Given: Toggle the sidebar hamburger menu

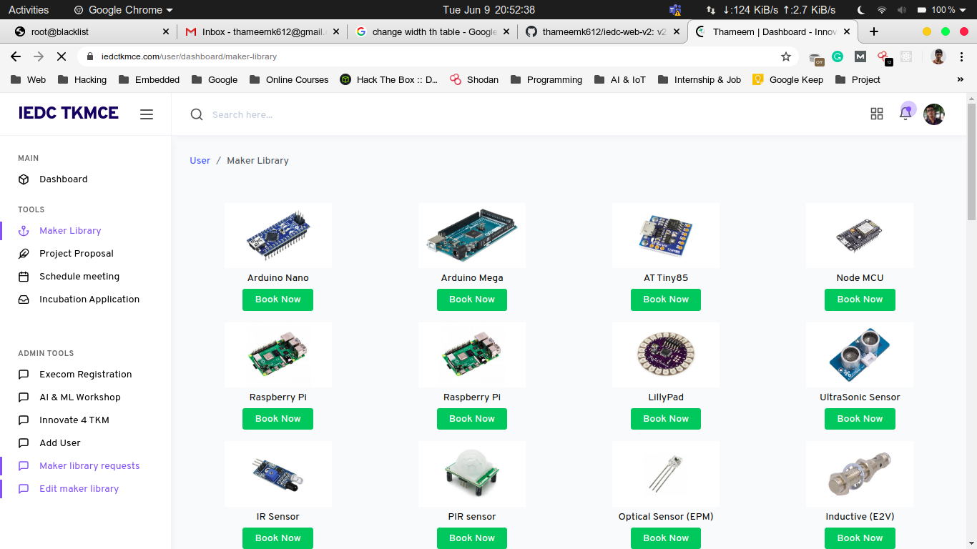Looking at the screenshot, I should coord(147,114).
